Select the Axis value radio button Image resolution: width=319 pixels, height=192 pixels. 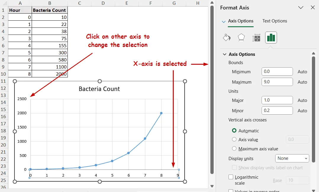(x=234, y=139)
